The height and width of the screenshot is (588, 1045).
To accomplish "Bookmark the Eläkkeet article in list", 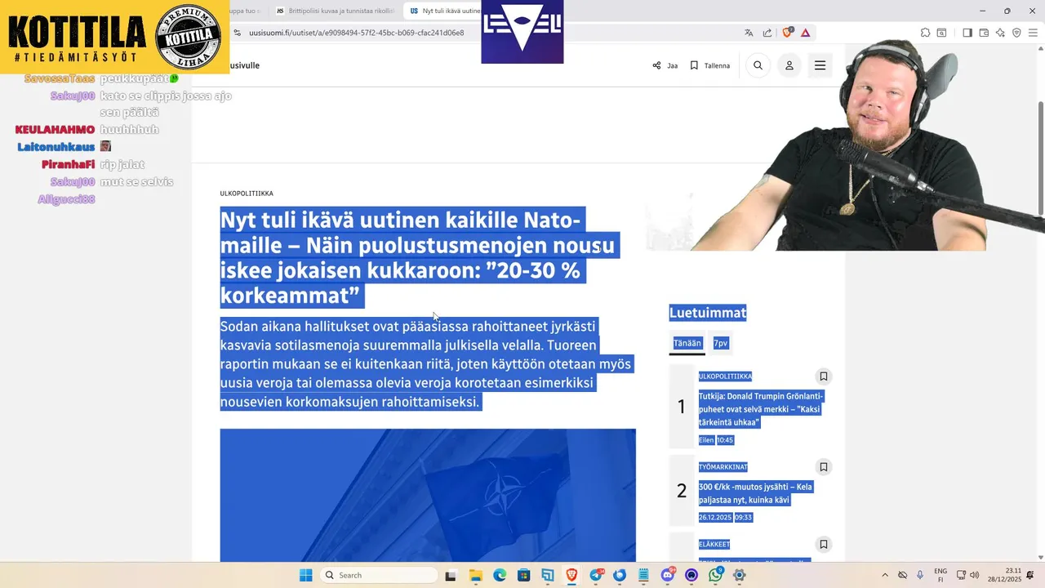I will tap(824, 544).
